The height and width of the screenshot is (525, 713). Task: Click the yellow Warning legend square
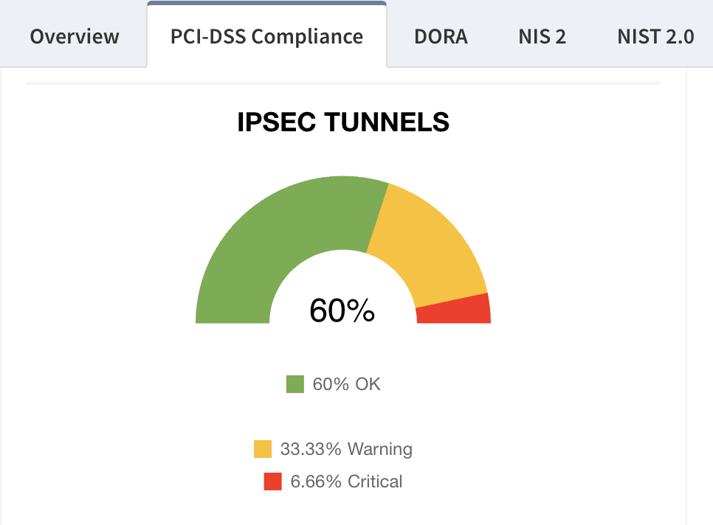(x=263, y=449)
